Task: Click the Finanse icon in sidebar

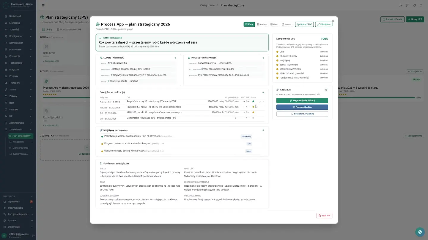Action: pyautogui.click(x=6, y=110)
